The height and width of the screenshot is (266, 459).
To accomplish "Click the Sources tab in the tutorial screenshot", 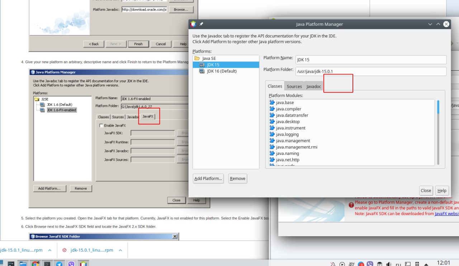I will 118,117.
